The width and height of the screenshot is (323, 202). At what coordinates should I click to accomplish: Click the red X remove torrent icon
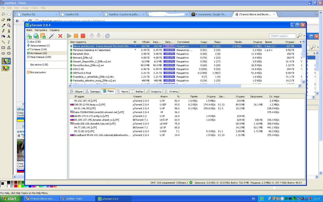pyautogui.click(x=60, y=36)
